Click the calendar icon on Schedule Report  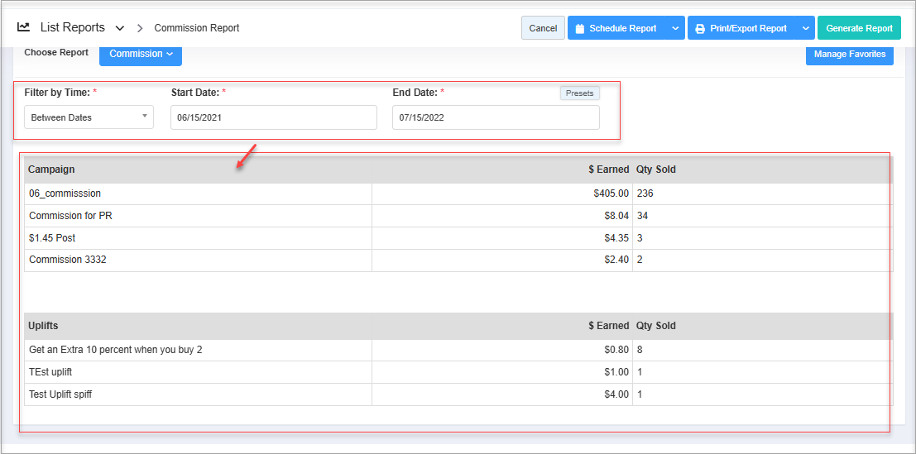tap(579, 28)
